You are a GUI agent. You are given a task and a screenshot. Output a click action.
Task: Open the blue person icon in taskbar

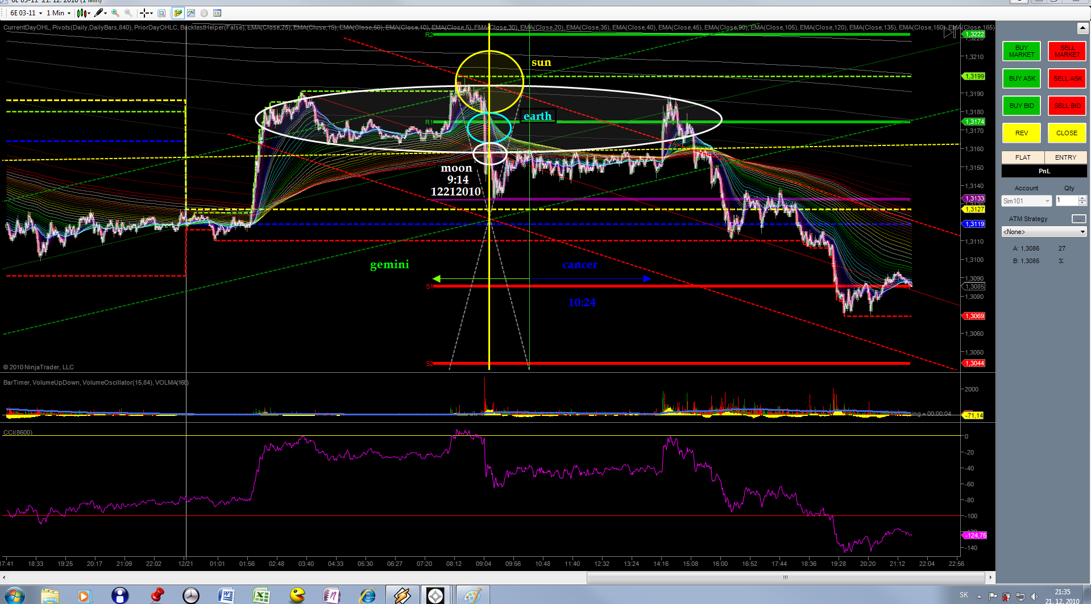tap(120, 595)
